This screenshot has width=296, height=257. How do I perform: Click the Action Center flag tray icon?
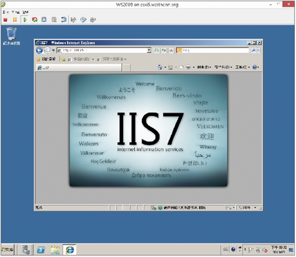[251, 250]
